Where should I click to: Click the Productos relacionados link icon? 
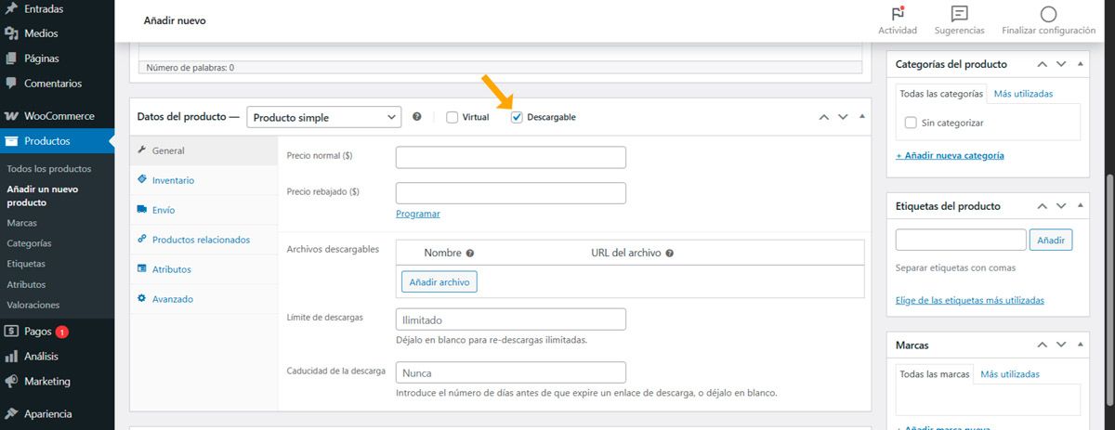(141, 239)
